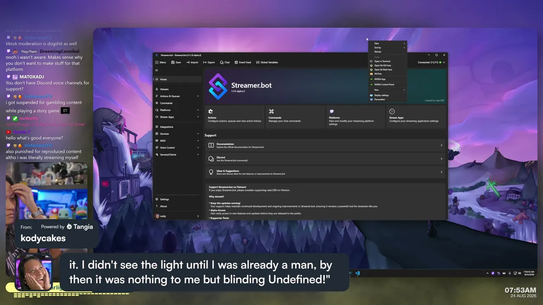This screenshot has height=305, width=543.
Task: Open the Discord community support row
Action: (325, 159)
